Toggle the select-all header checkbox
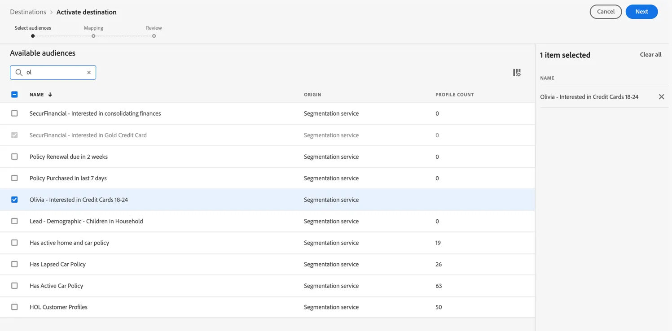This screenshot has width=672, height=331. pyautogui.click(x=14, y=95)
